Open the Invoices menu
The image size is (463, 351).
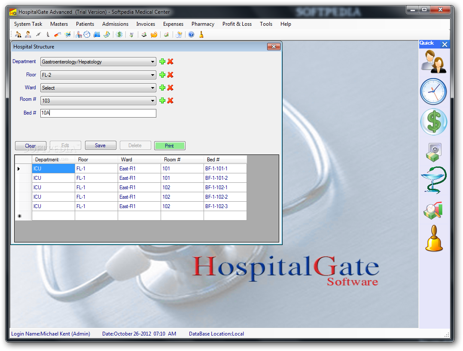click(x=146, y=24)
